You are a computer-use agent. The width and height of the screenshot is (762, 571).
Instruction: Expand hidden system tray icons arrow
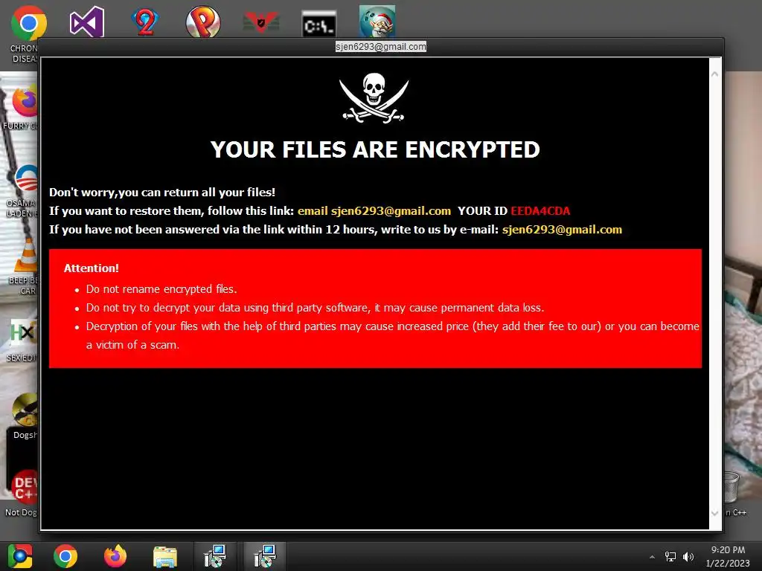click(x=652, y=557)
